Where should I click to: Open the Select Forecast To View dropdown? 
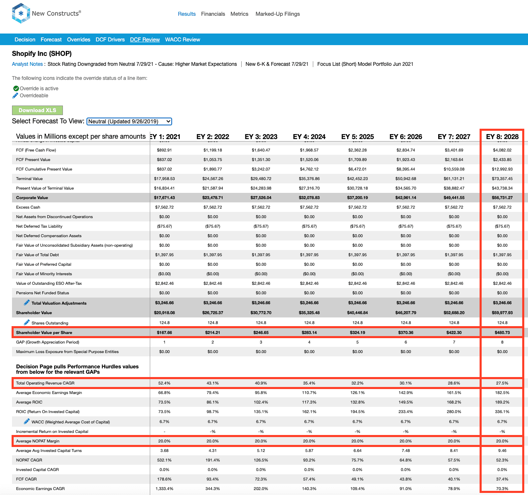pos(129,121)
